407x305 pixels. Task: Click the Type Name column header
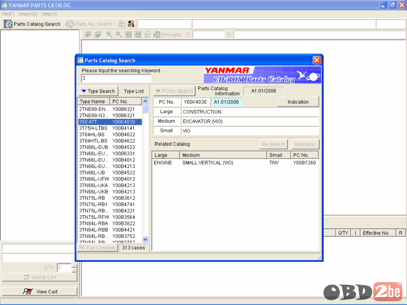[x=94, y=101]
